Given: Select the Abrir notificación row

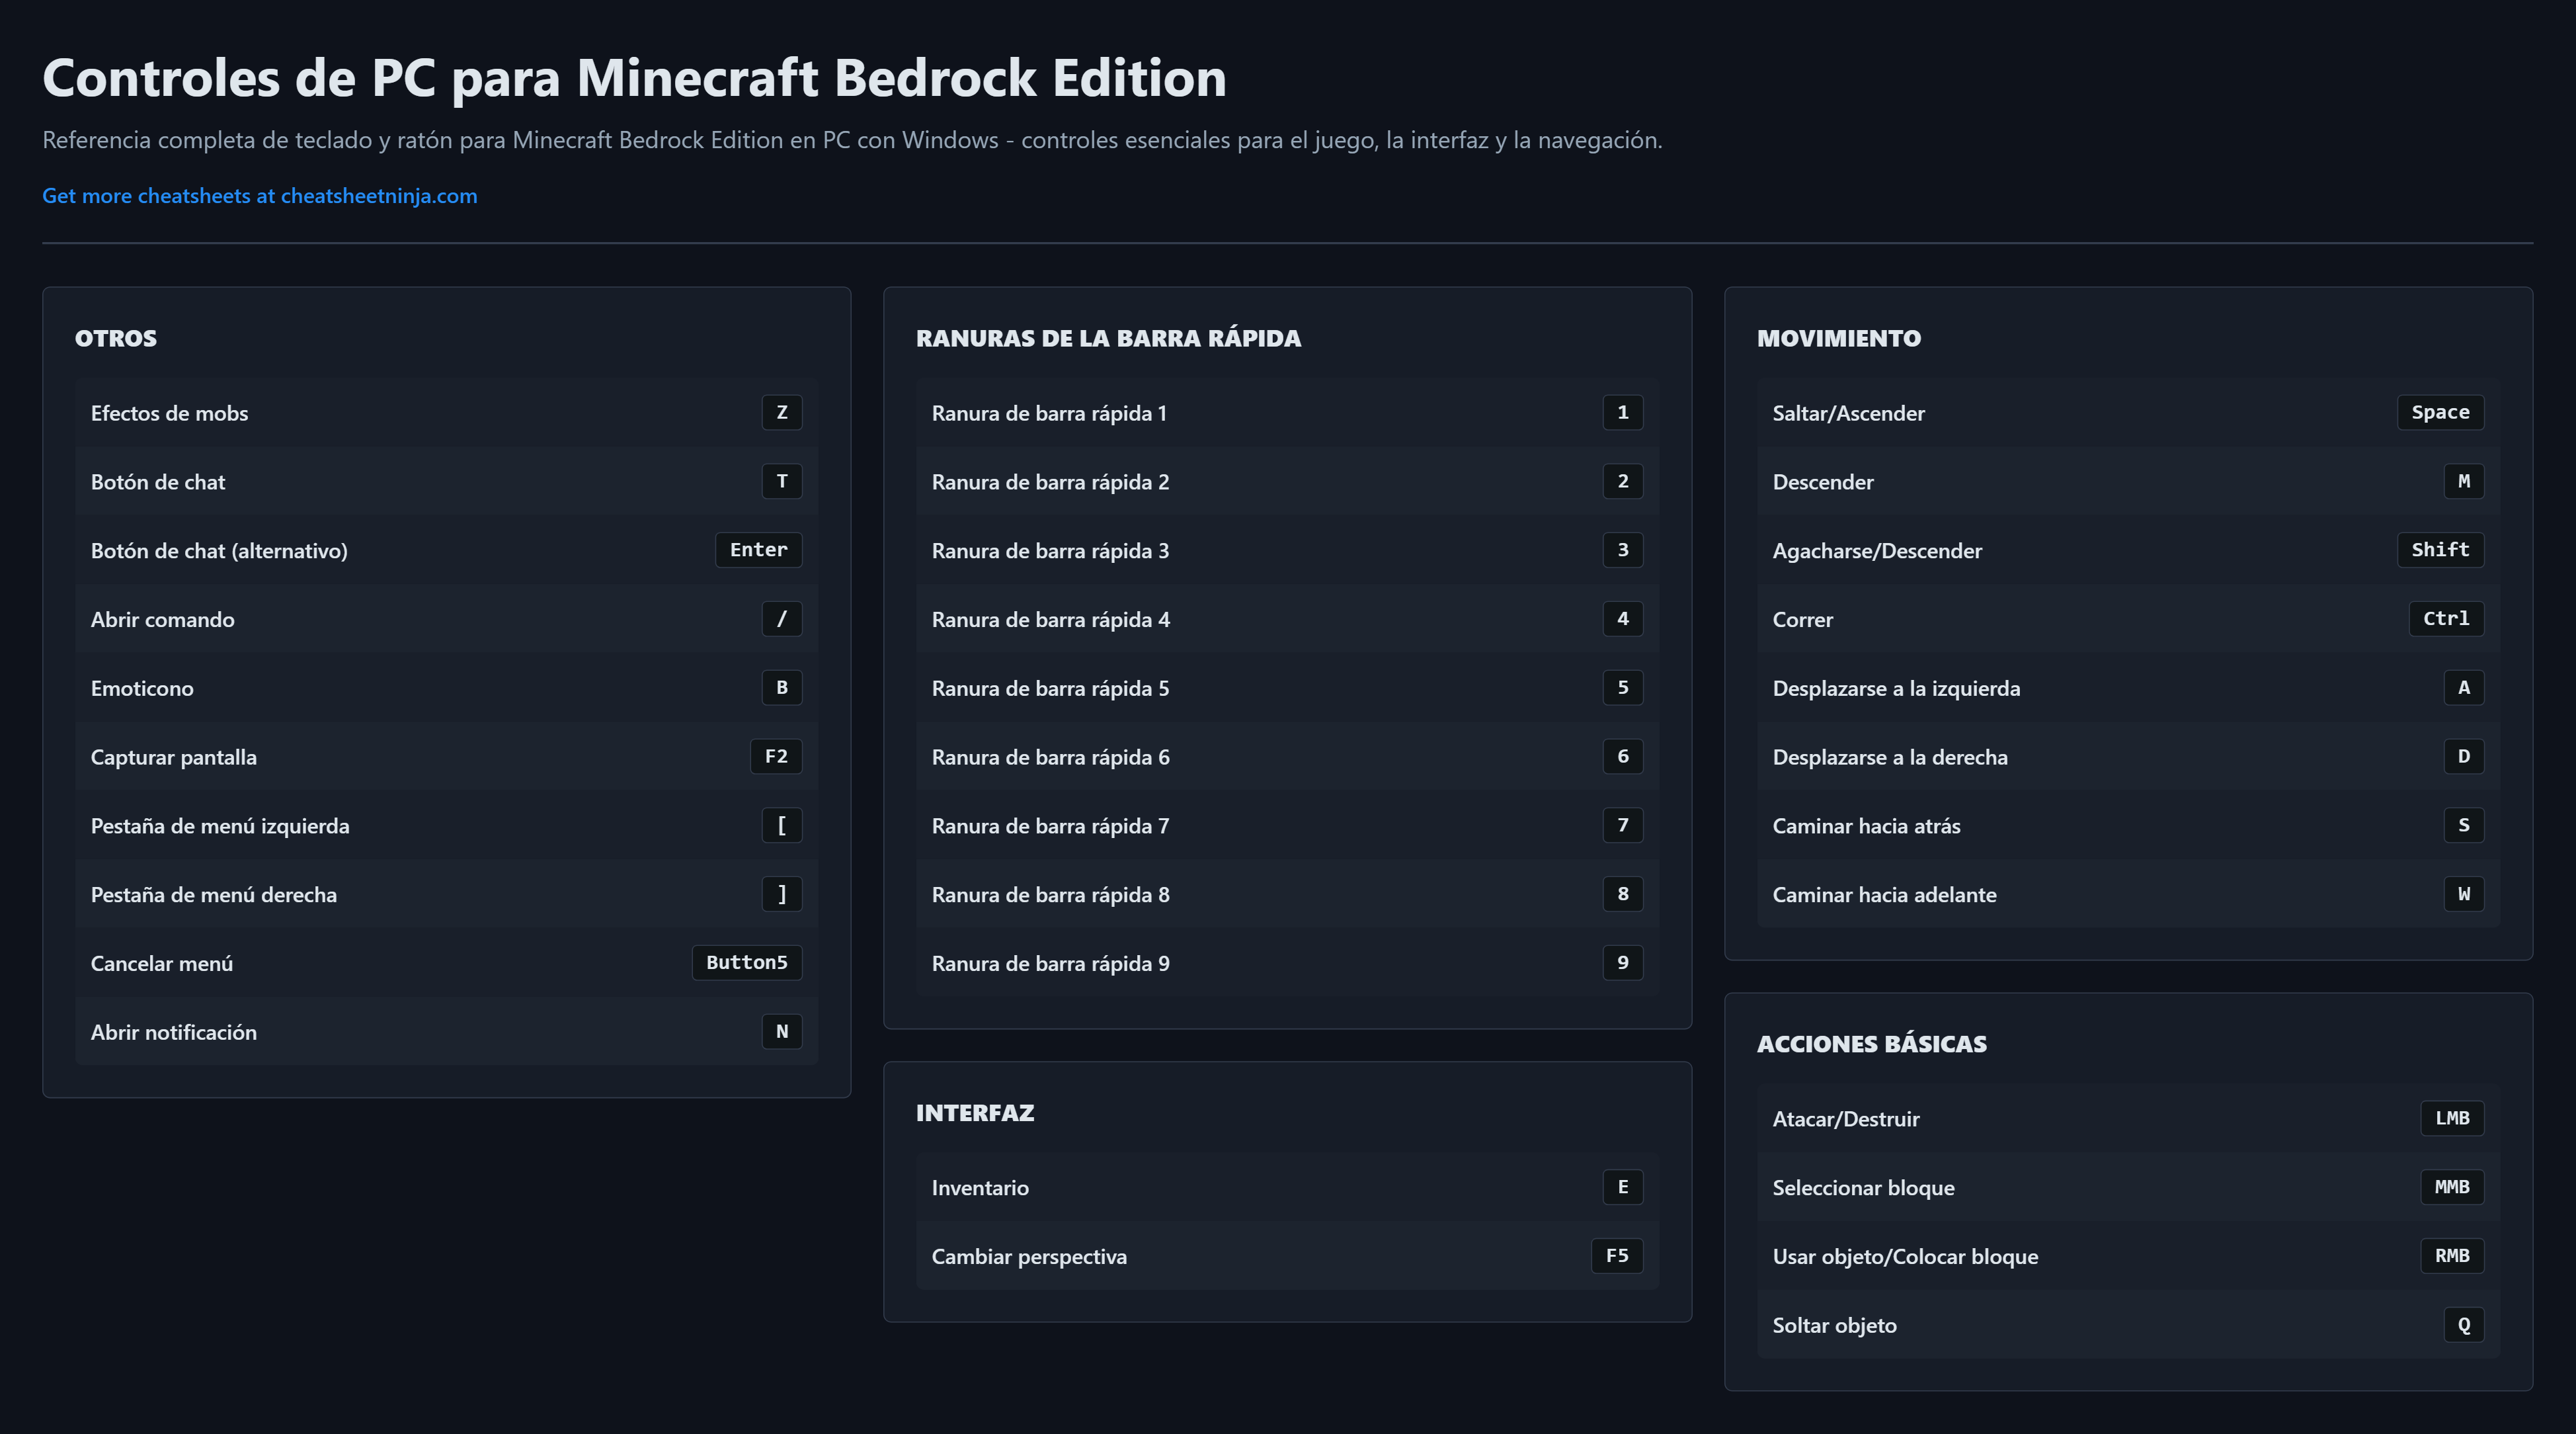Looking at the screenshot, I should 445,1032.
